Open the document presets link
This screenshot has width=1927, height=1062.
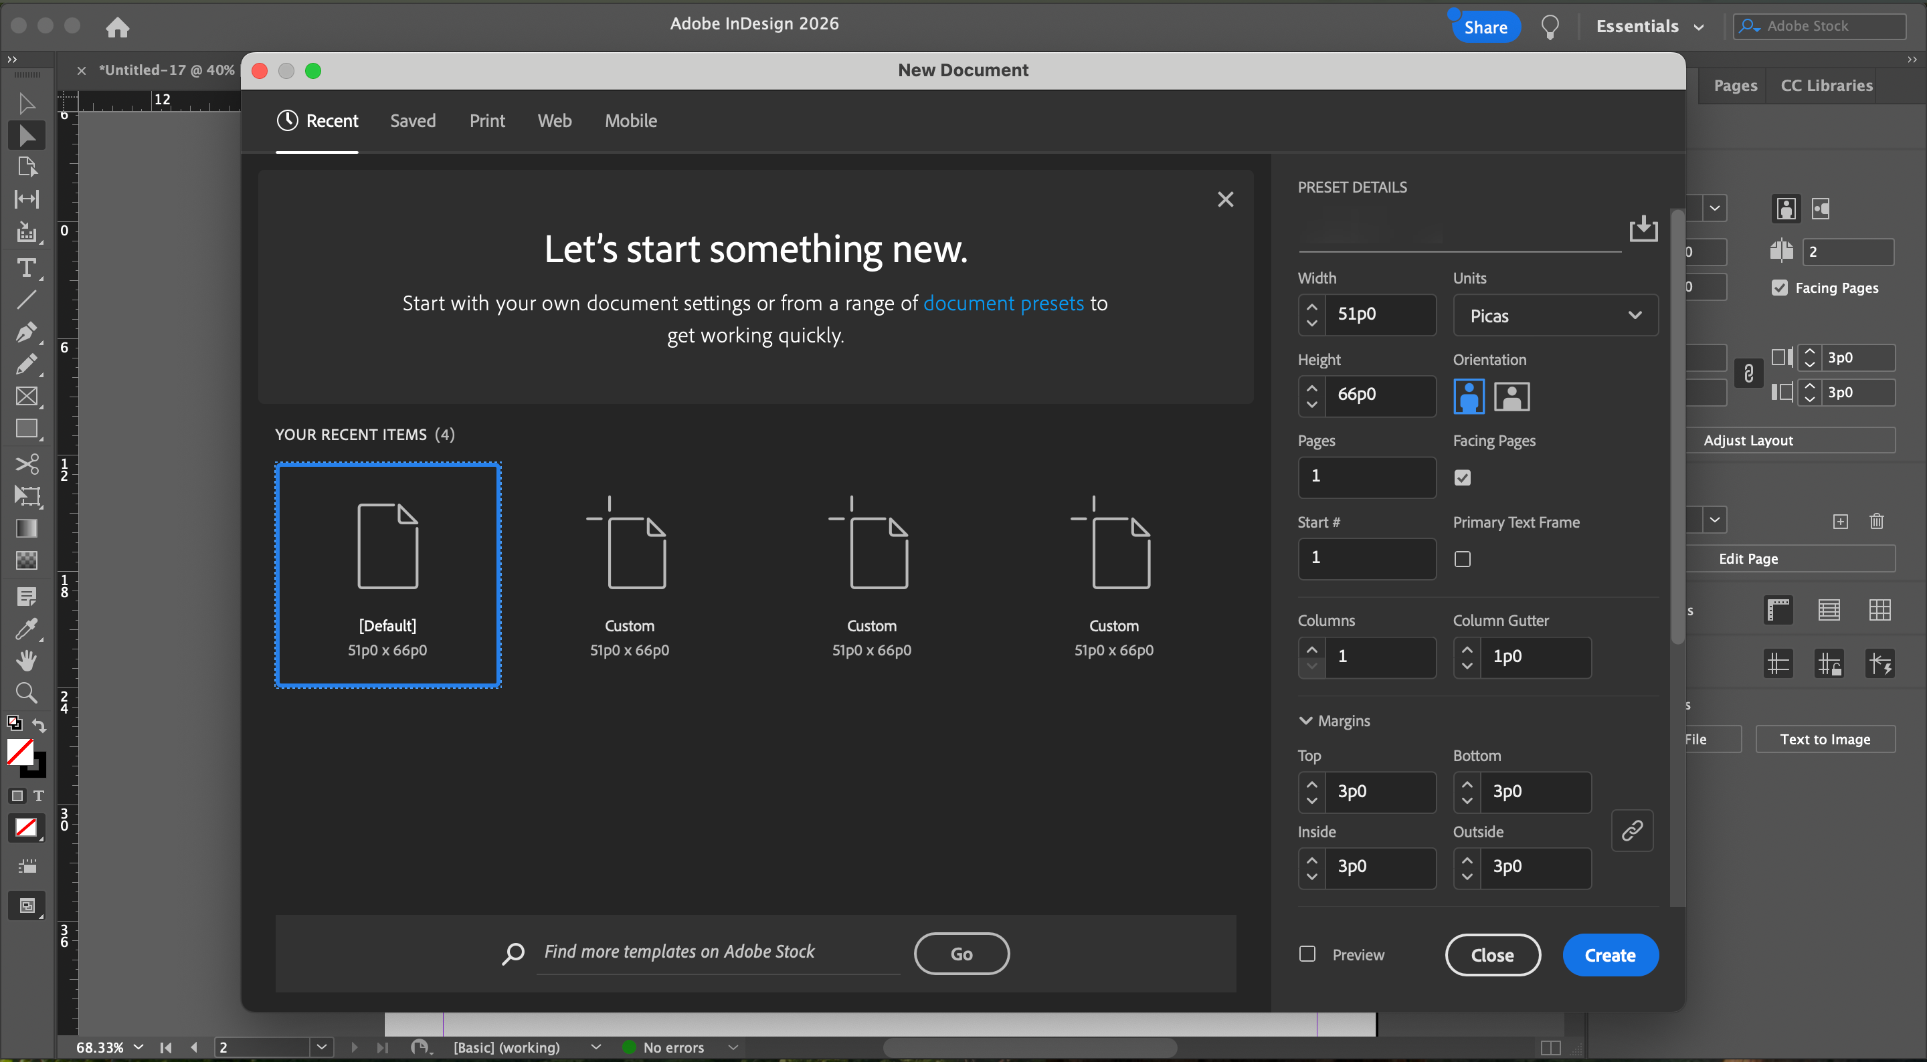1003,303
